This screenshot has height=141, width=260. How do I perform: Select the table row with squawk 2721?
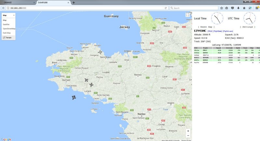click(x=227, y=62)
